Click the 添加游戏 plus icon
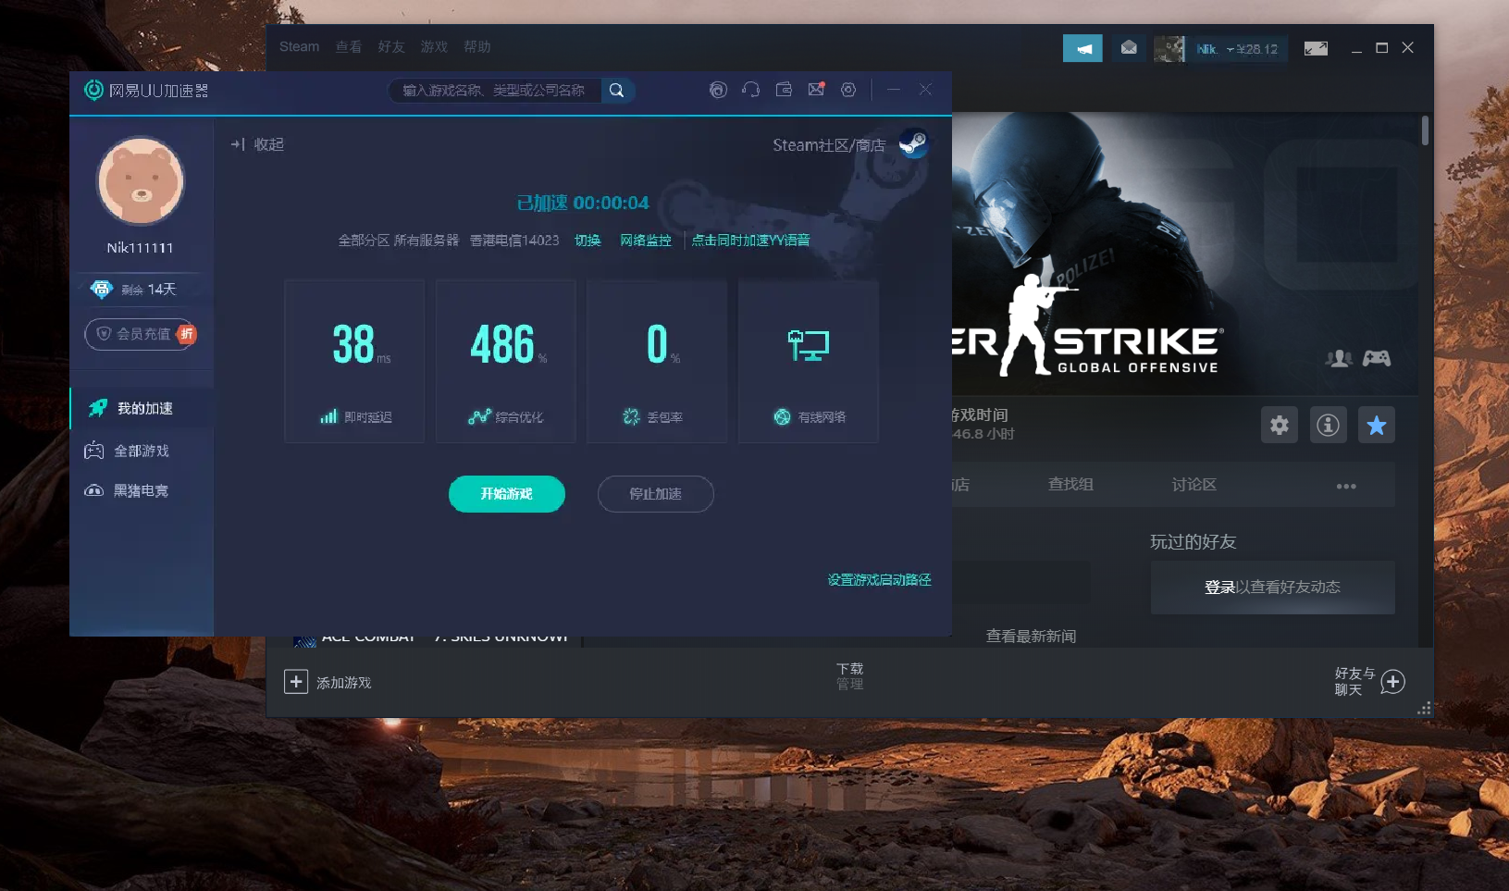Viewport: 1509px width, 891px height. [x=296, y=682]
